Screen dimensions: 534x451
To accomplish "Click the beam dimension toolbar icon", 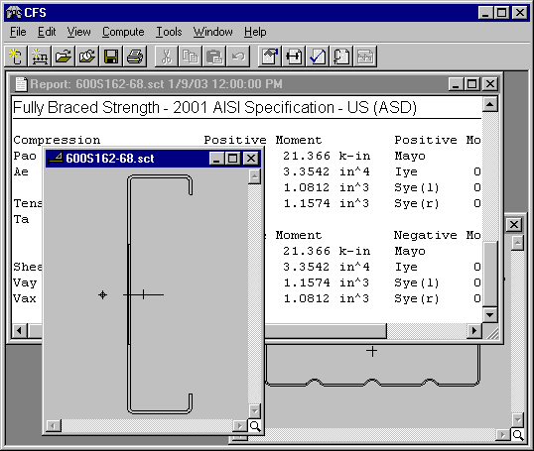I will tap(294, 56).
